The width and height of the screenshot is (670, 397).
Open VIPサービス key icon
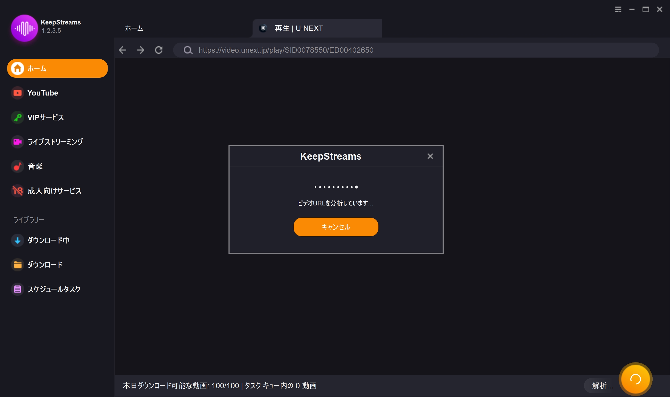pyautogui.click(x=18, y=117)
